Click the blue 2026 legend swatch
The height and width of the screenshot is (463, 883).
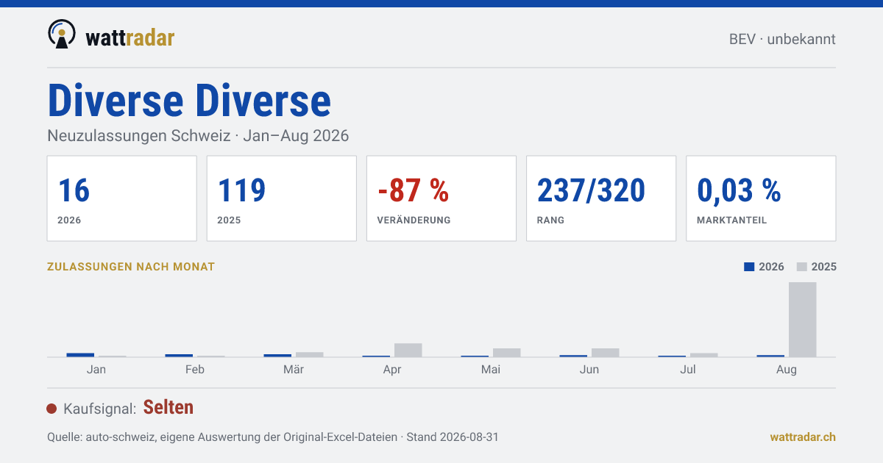pos(749,267)
